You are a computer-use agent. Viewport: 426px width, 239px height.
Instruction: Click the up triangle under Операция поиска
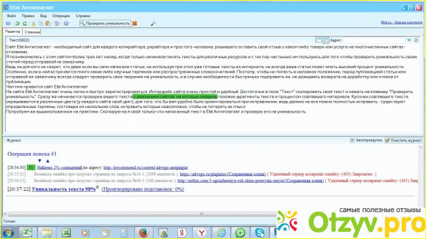point(48,161)
